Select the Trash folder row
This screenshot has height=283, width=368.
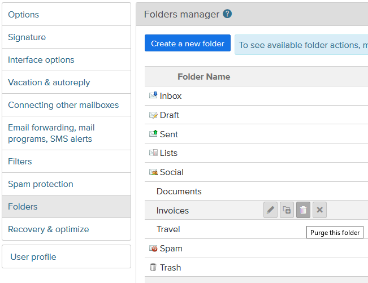click(x=256, y=268)
